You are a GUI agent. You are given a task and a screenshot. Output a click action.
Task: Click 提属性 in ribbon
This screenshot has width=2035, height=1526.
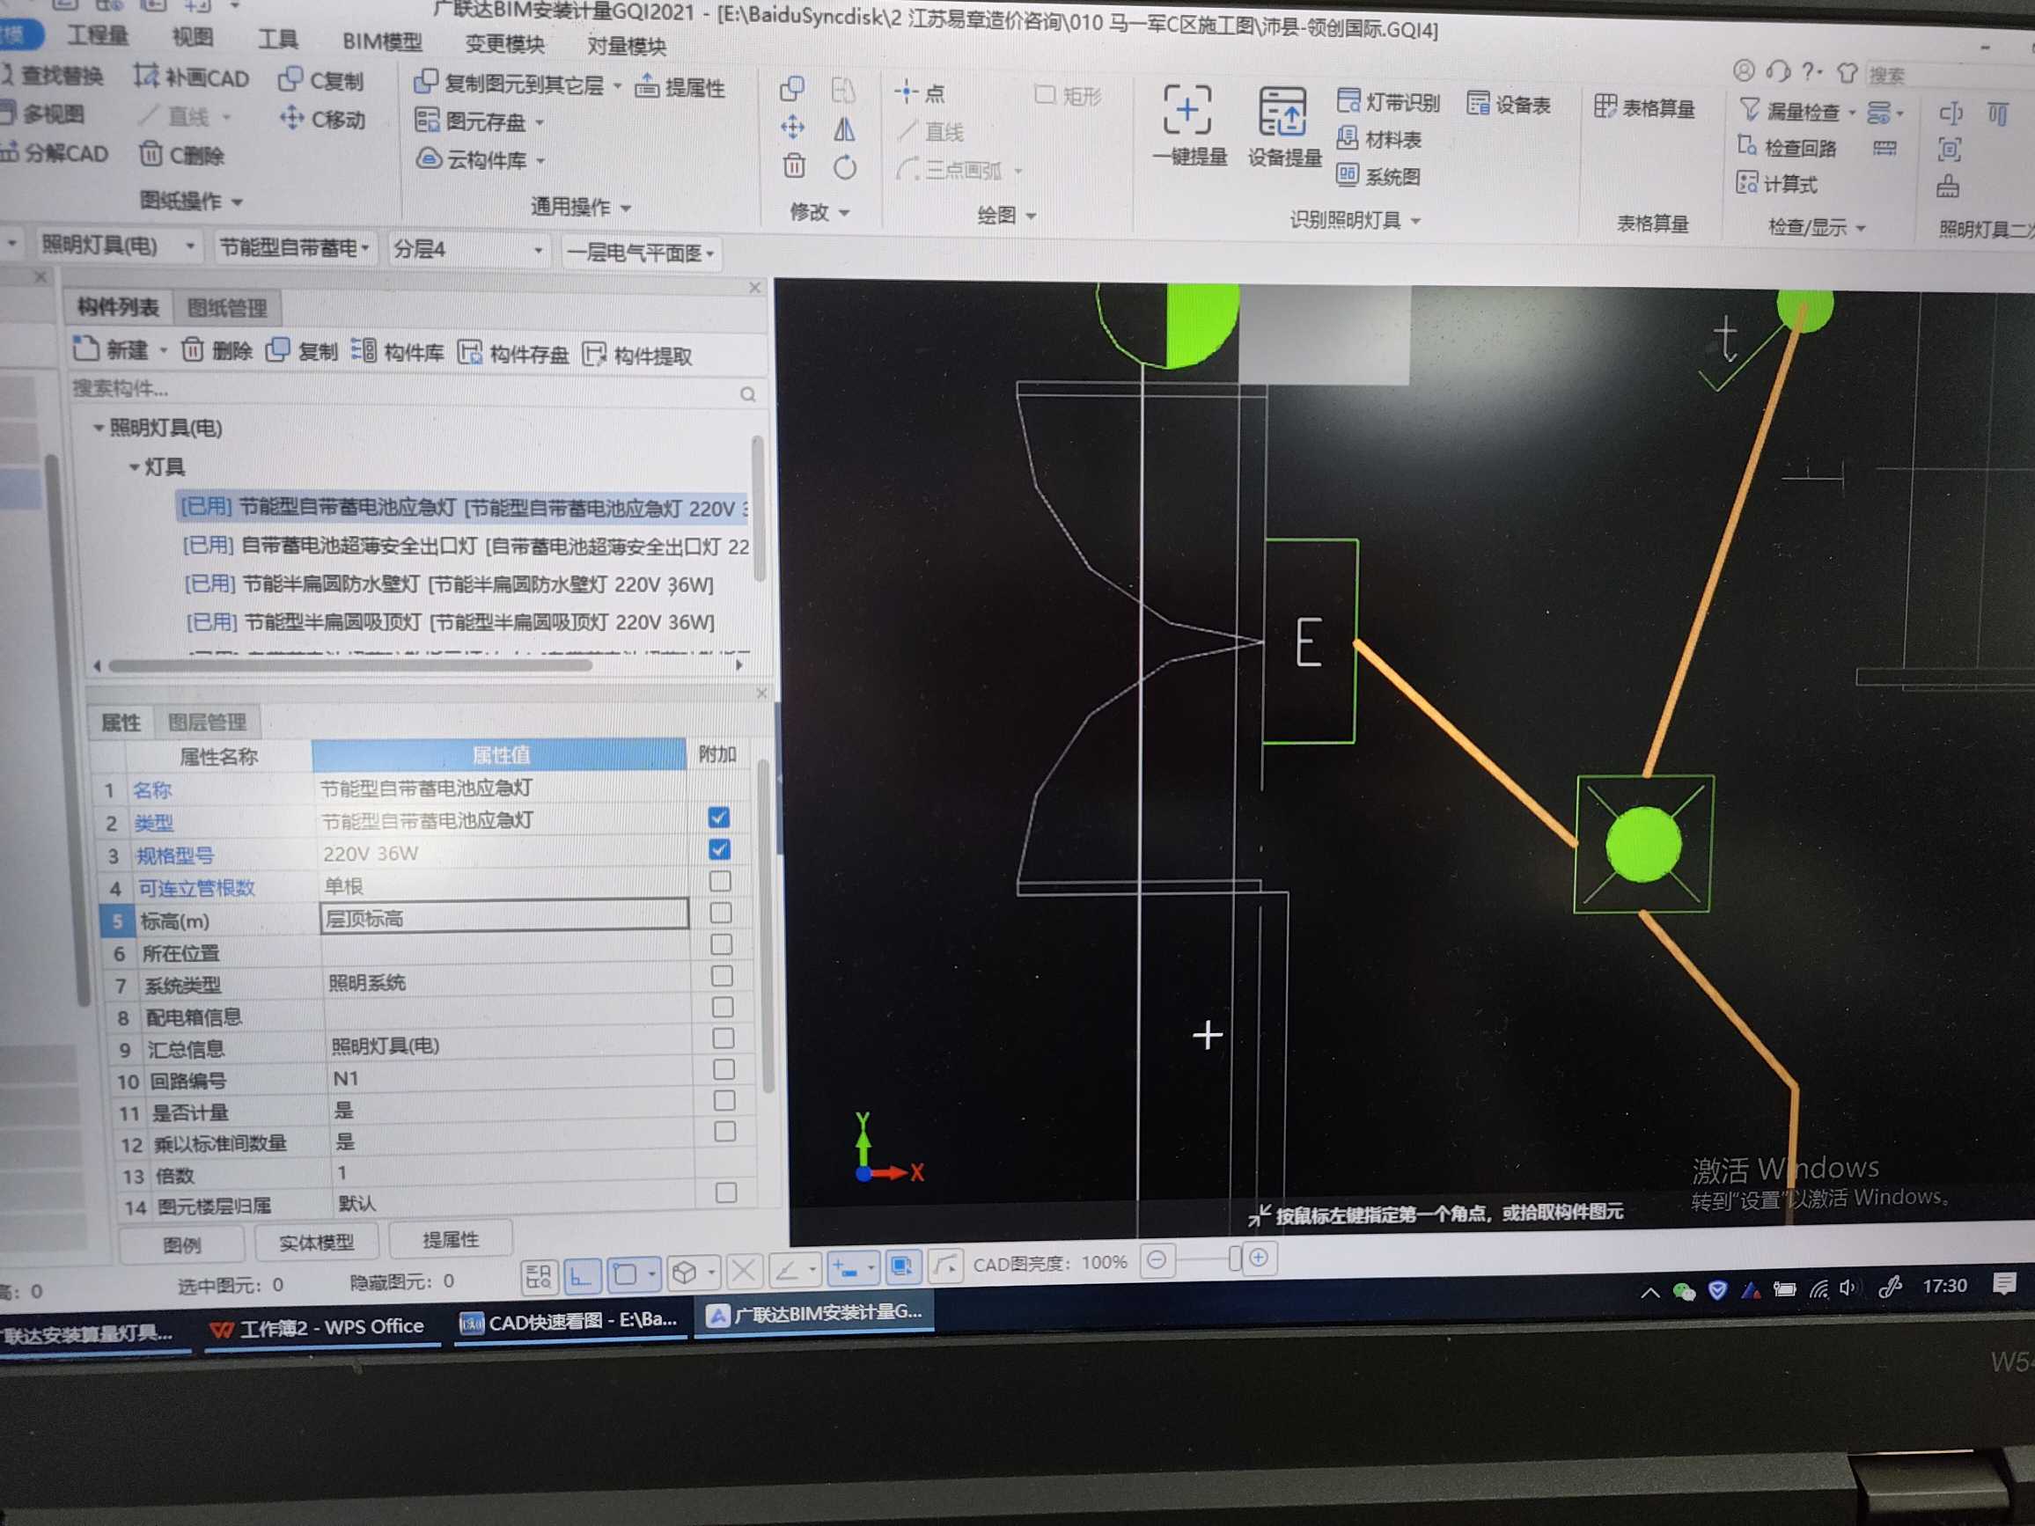coord(680,86)
